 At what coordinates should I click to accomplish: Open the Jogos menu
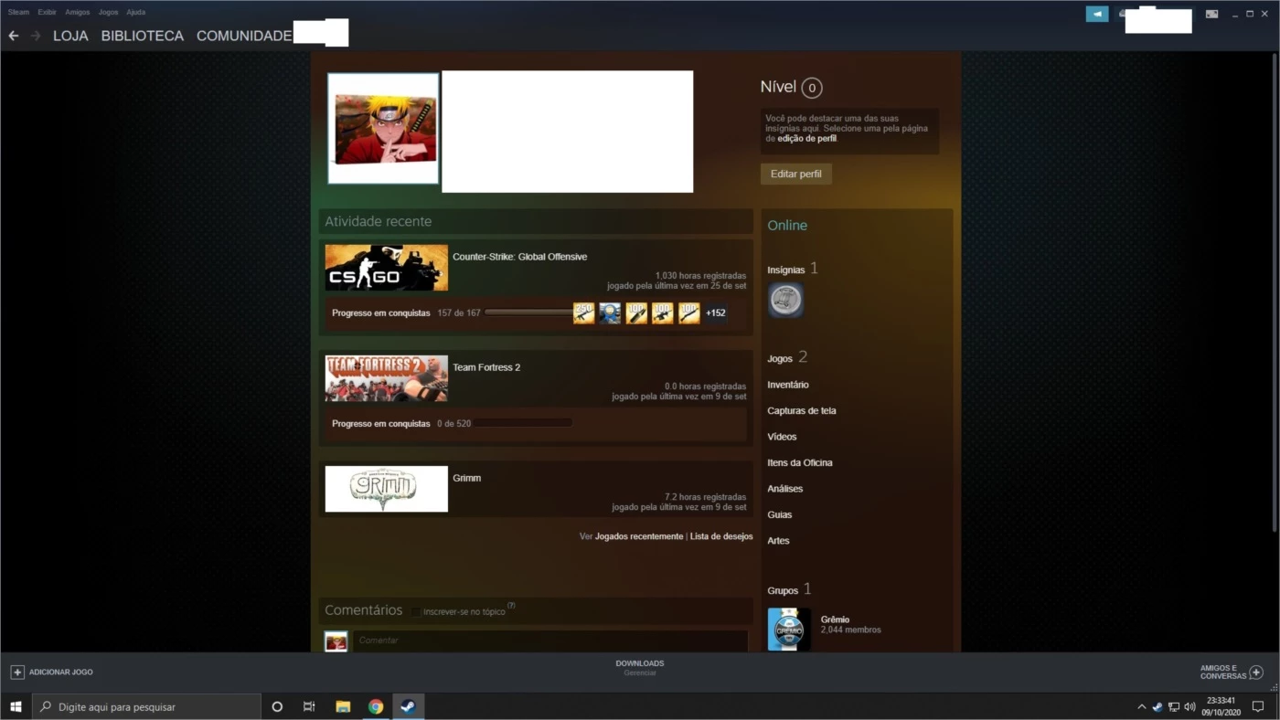pyautogui.click(x=108, y=12)
